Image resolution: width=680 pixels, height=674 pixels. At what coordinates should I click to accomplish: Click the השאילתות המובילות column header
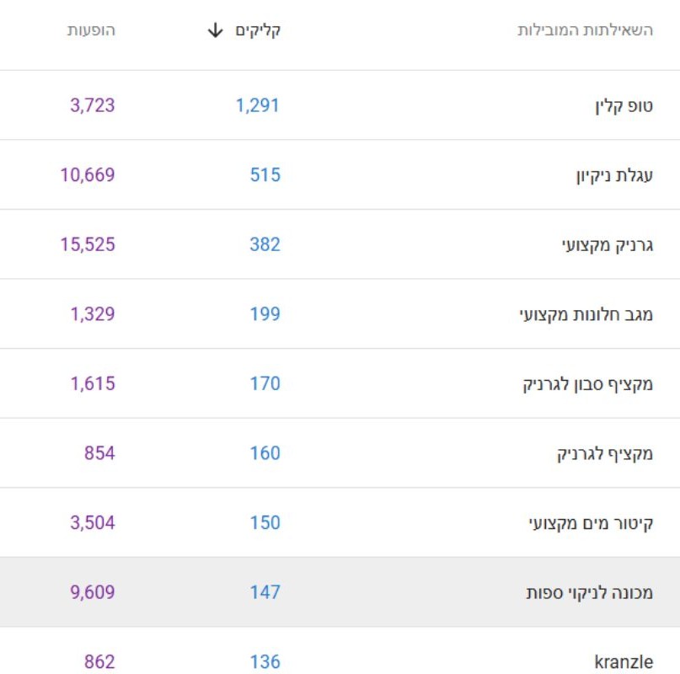click(x=585, y=31)
